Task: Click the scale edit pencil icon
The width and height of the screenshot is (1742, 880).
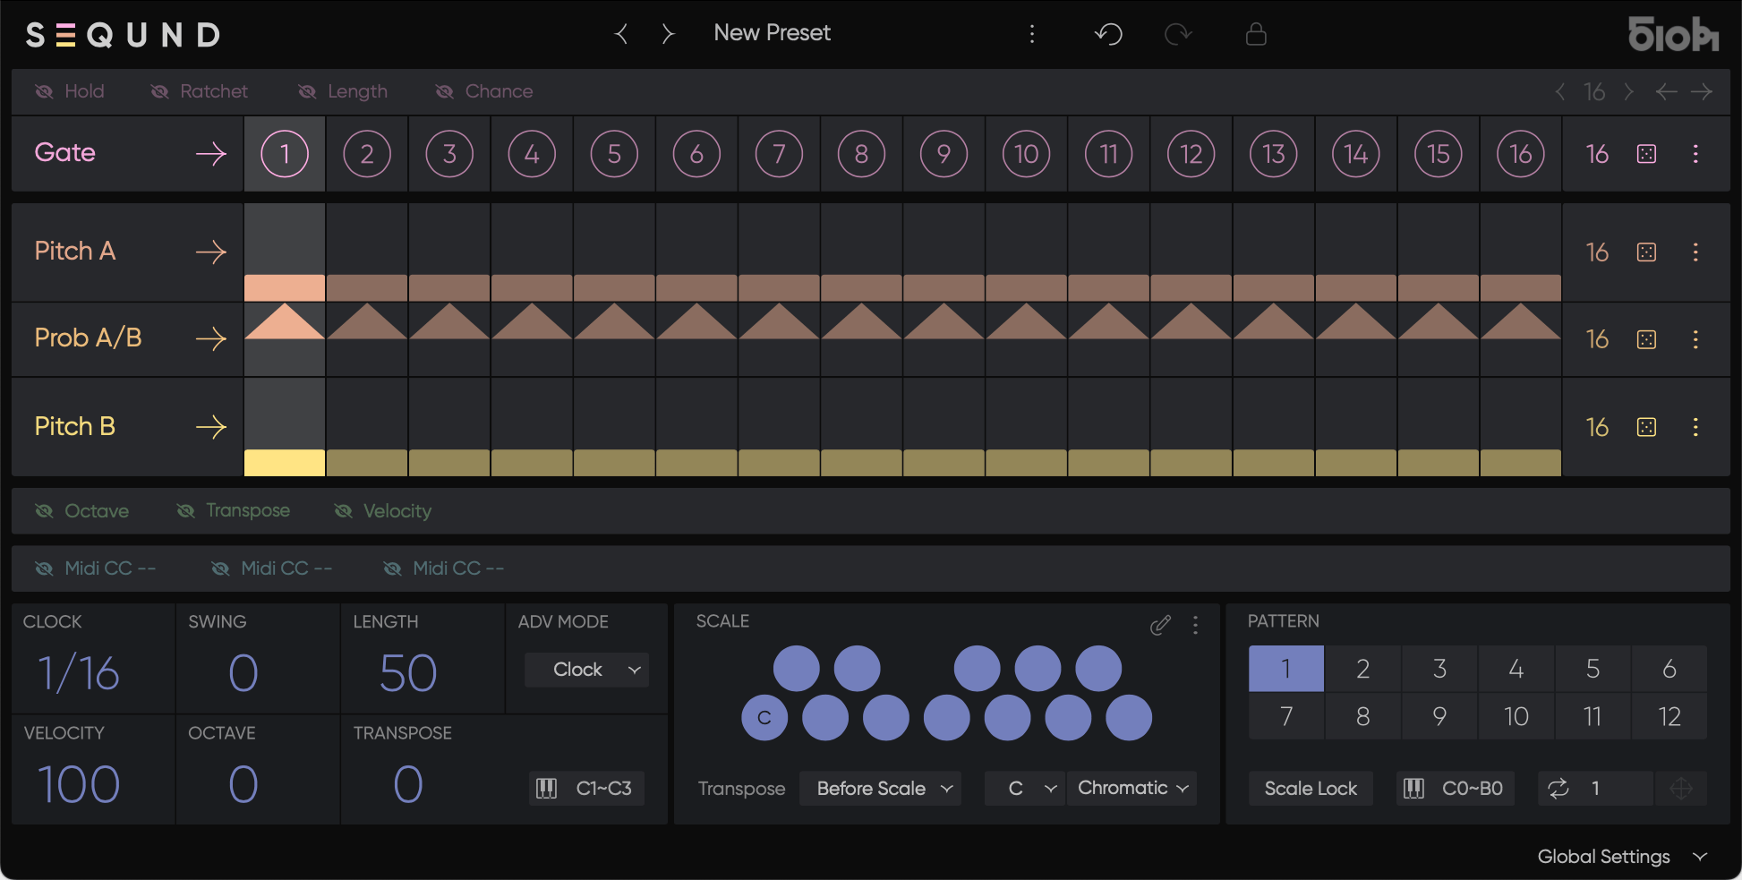Action: [1160, 625]
